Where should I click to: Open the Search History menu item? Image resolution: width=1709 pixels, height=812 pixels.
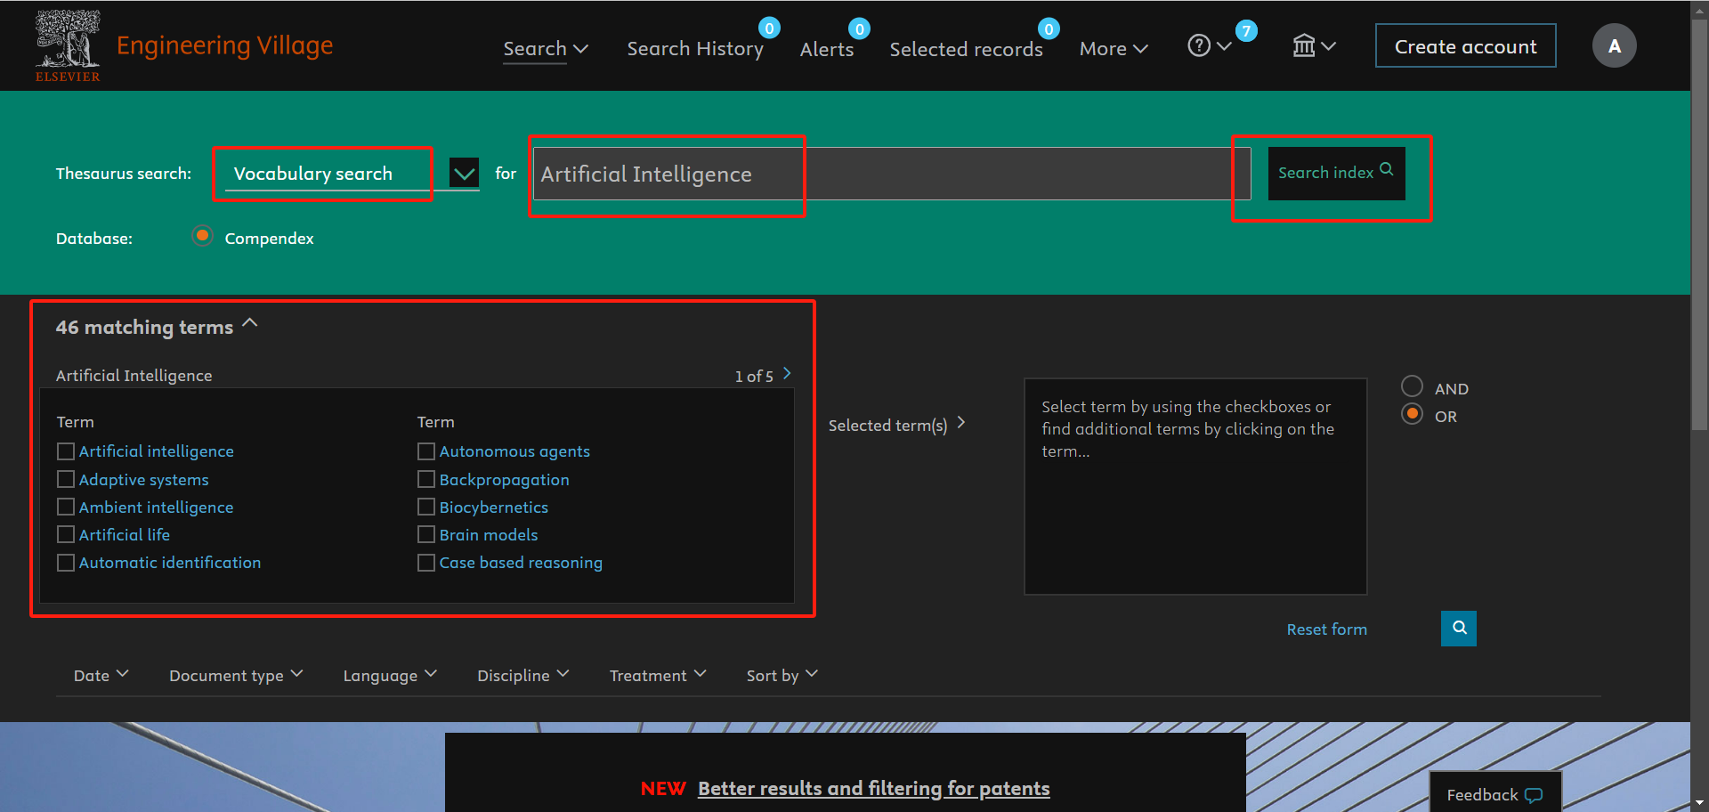pyautogui.click(x=695, y=49)
